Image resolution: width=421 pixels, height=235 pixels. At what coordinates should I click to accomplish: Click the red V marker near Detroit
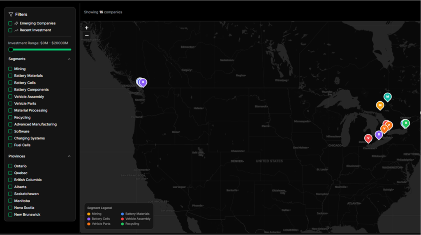pyautogui.click(x=368, y=138)
